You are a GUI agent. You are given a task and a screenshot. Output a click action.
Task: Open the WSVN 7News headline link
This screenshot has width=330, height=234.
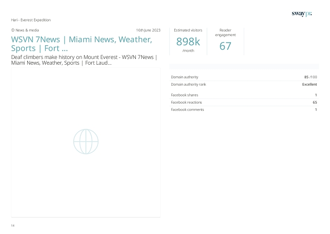pyautogui.click(x=82, y=44)
